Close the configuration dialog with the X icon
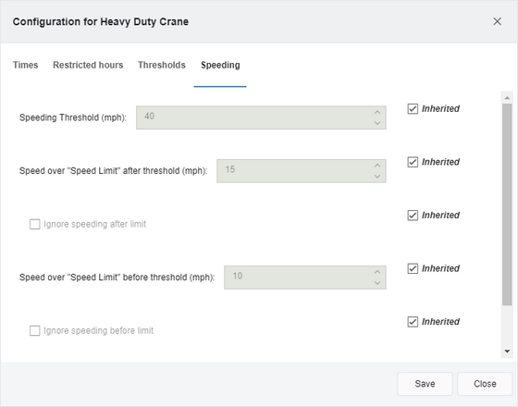The image size is (518, 407). [497, 21]
